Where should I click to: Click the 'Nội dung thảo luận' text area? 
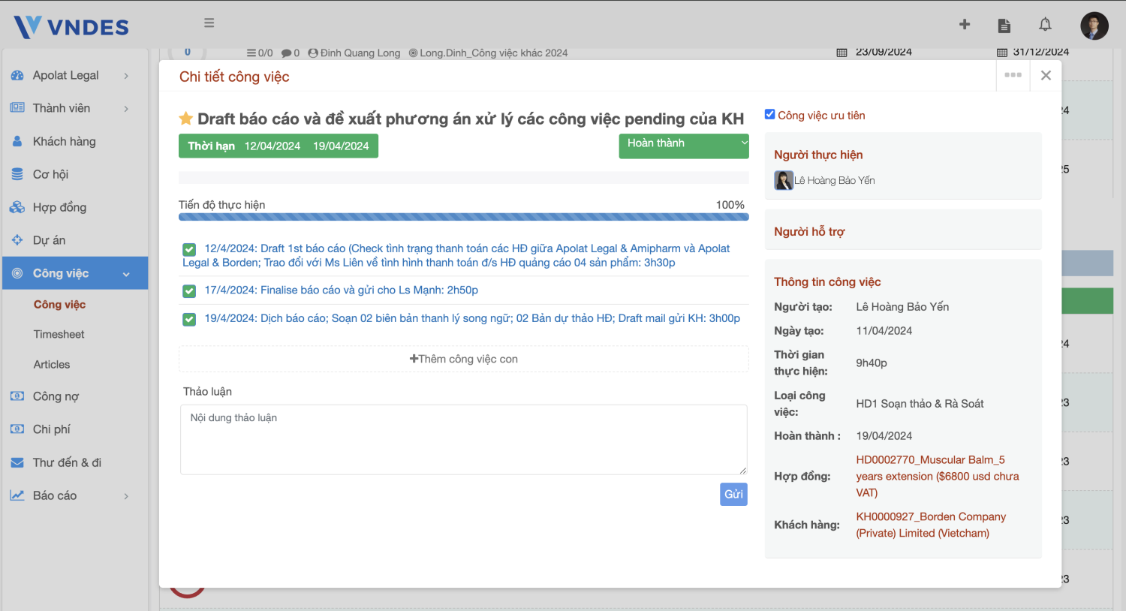coord(463,439)
